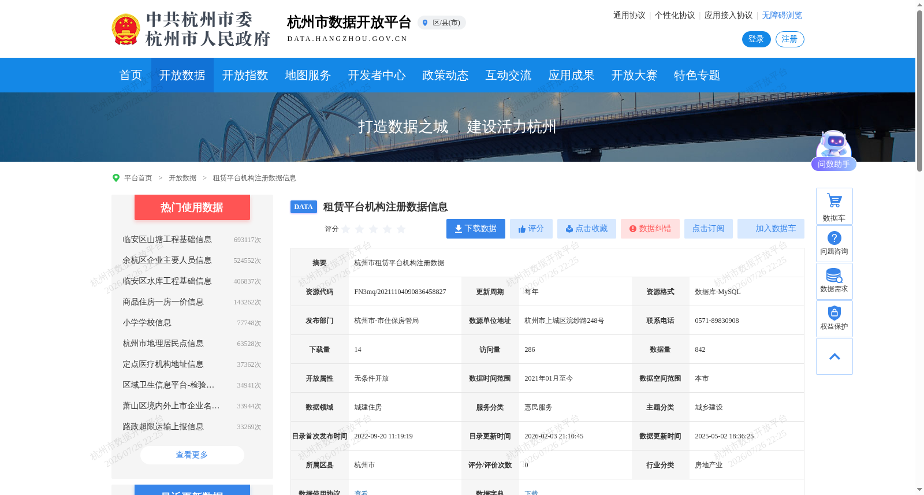The image size is (924, 495).
Task: Open 地图服务 in navigation bar
Action: click(x=308, y=75)
